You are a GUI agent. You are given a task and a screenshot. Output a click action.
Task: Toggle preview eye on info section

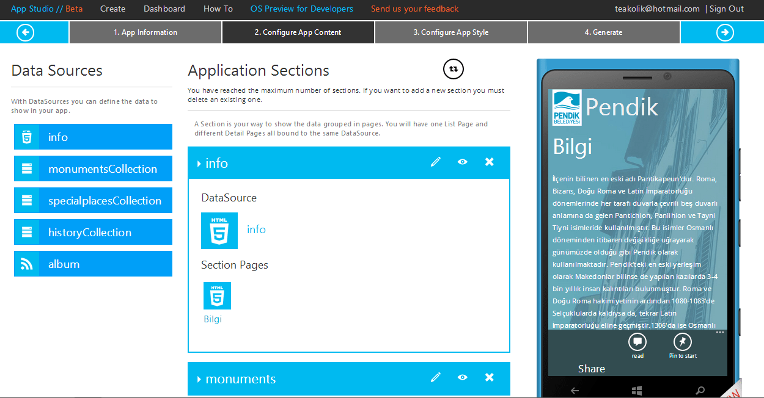463,162
